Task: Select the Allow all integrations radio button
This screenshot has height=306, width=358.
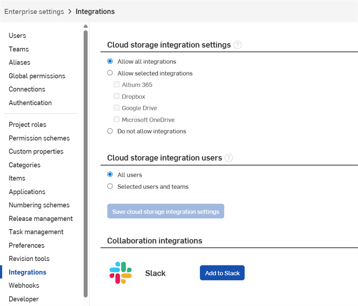Action: (x=110, y=61)
